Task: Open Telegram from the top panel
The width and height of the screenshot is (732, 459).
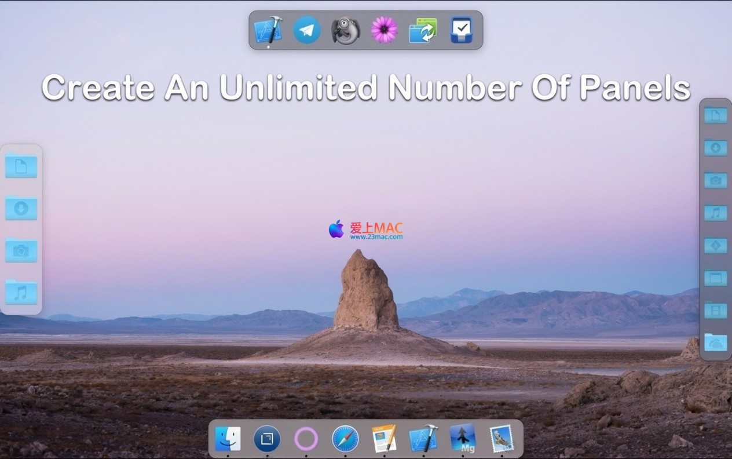Action: tap(307, 30)
